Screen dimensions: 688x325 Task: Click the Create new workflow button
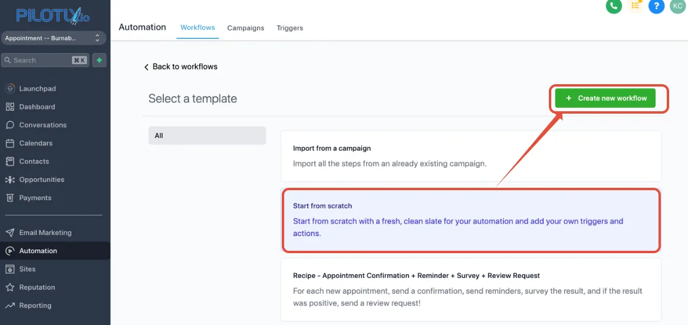605,98
